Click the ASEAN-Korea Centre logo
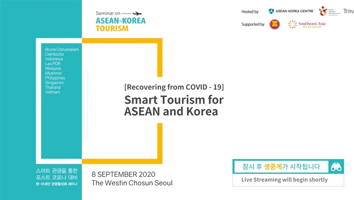 291,11
